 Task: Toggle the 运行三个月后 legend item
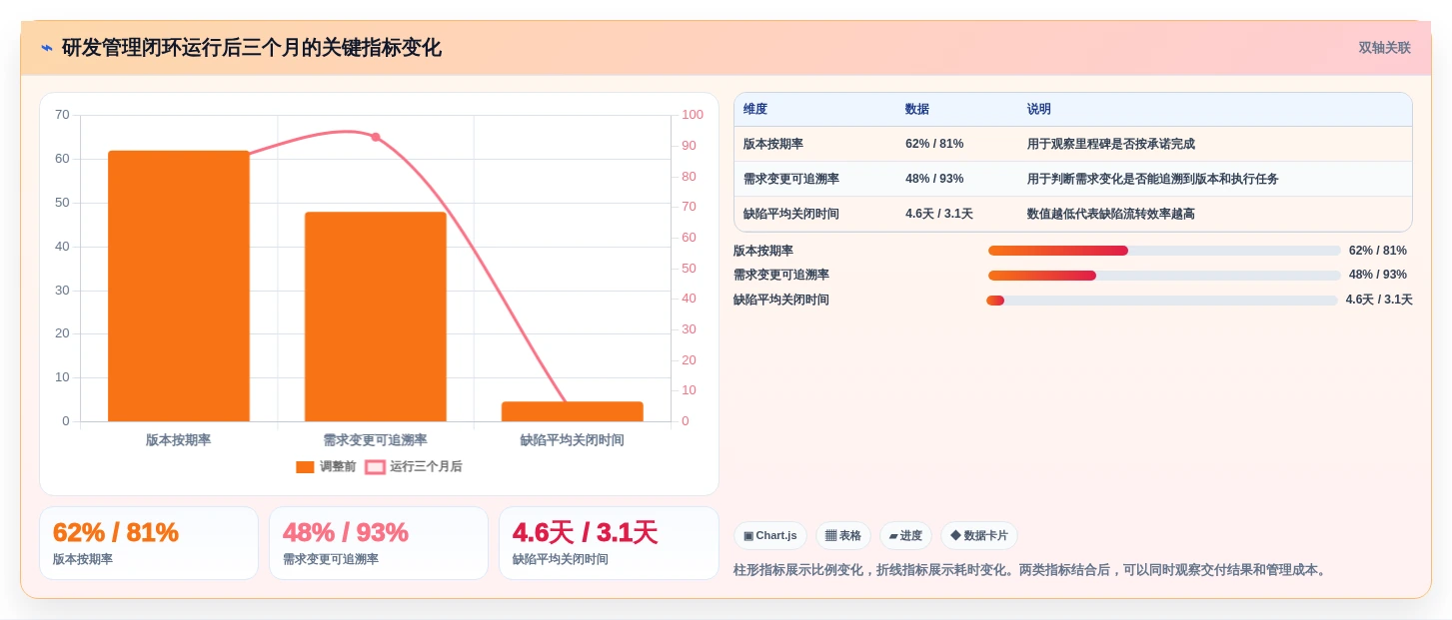pos(414,466)
